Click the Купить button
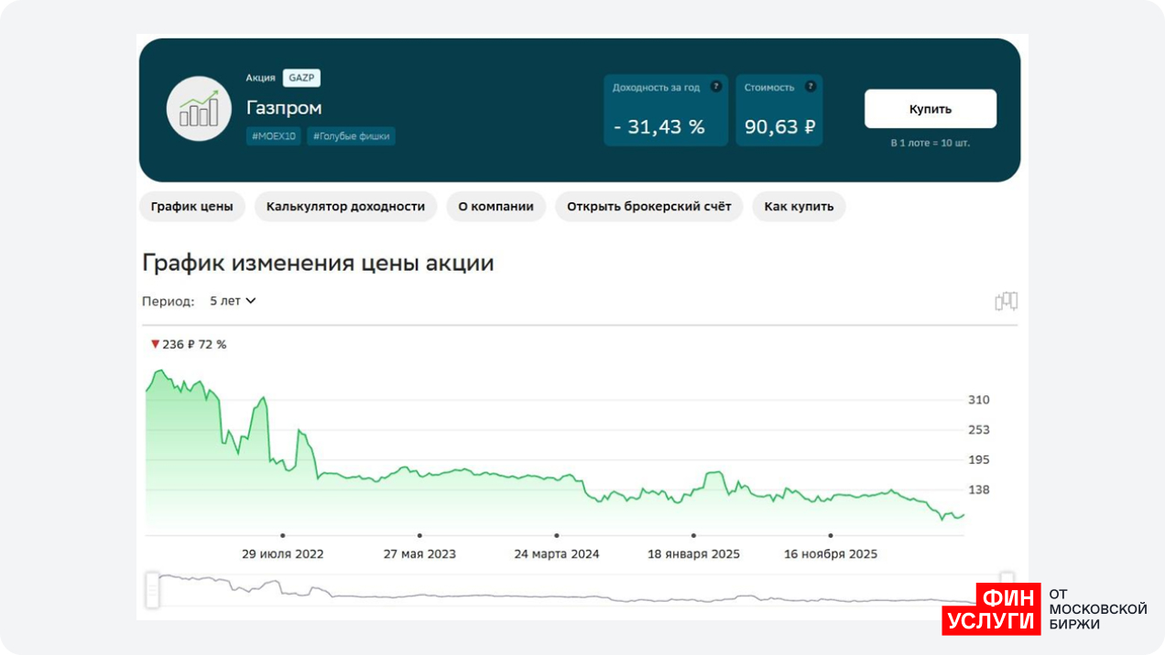This screenshot has width=1165, height=655. pyautogui.click(x=931, y=109)
